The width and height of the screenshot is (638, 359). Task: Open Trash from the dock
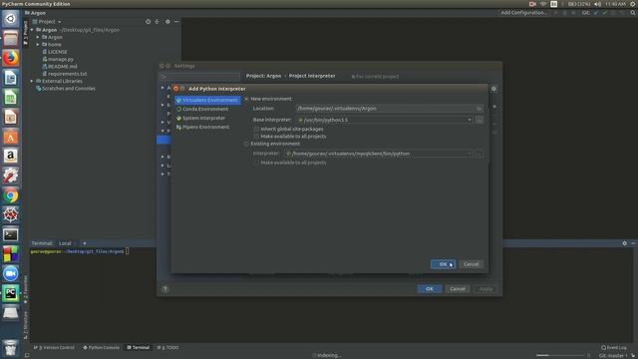pyautogui.click(x=11, y=348)
